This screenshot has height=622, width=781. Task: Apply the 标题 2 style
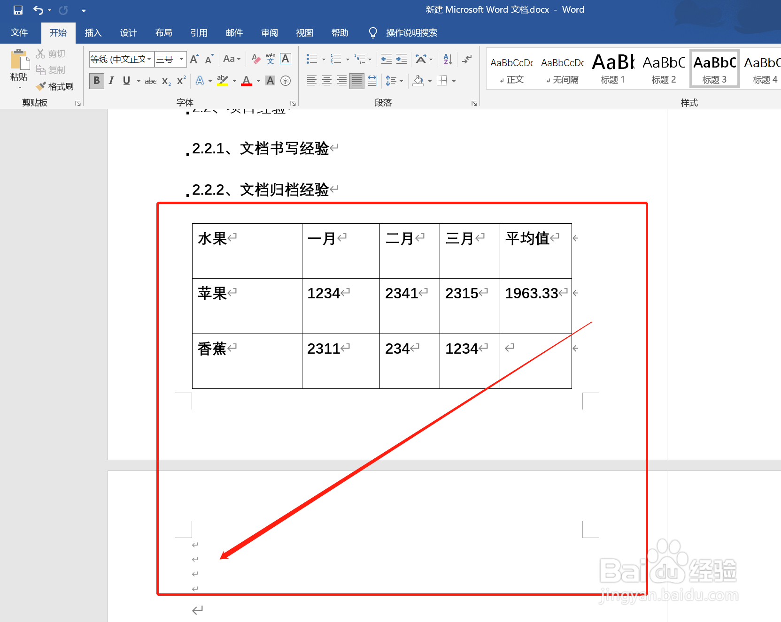pos(663,68)
